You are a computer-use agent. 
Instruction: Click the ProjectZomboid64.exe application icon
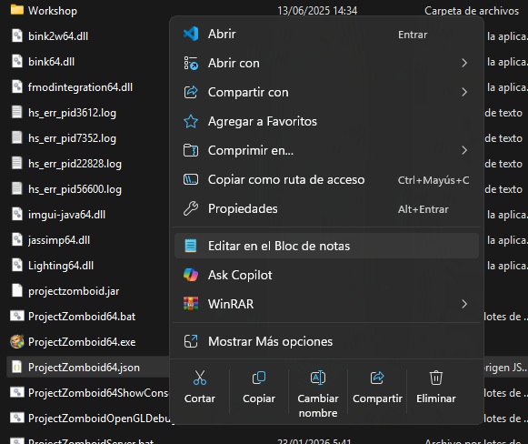point(17,341)
